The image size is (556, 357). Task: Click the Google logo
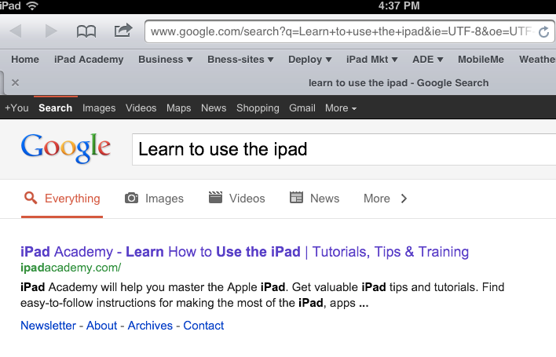point(66,148)
